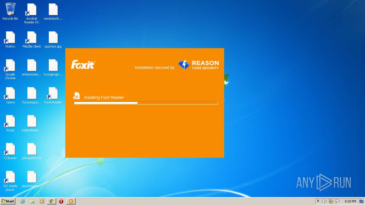Switch to the Foxit installer taskbar button
365x205 pixels.
(x=71, y=201)
